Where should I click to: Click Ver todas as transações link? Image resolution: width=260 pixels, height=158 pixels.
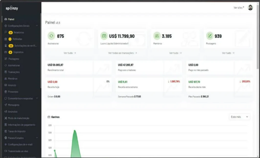[x=122, y=53]
